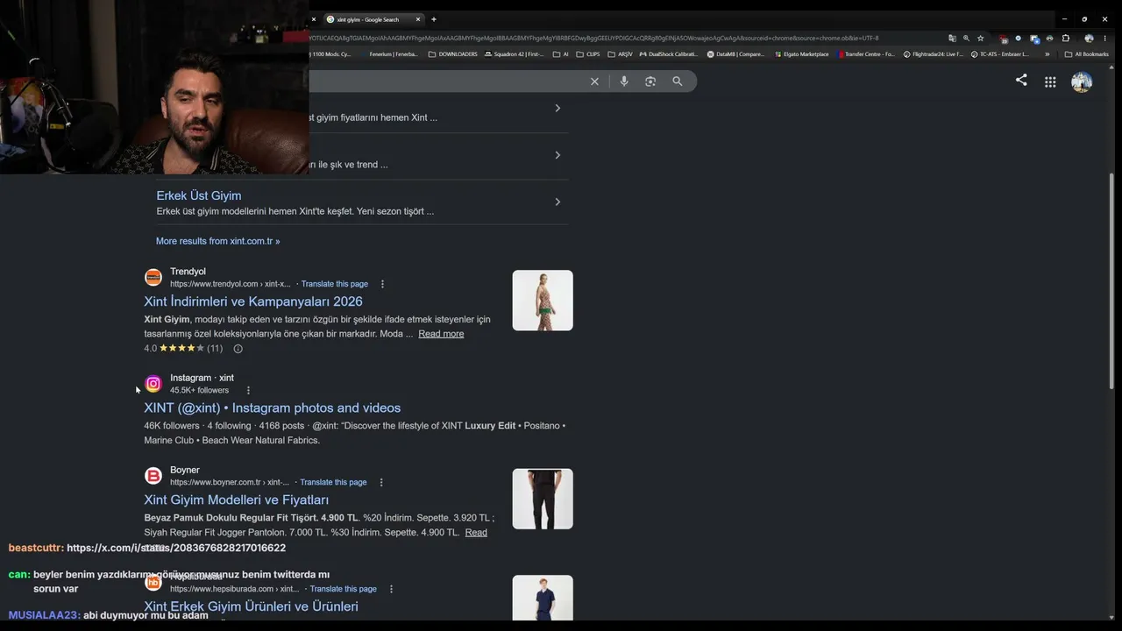The height and width of the screenshot is (631, 1122).
Task: Close the 'xint giyim - Google Search' tab
Action: pos(418,19)
